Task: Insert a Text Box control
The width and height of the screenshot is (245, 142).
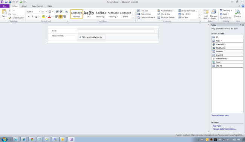Action: click(x=142, y=11)
